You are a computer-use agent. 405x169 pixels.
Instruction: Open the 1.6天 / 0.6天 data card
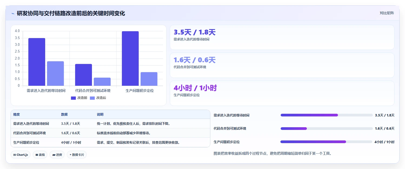(282, 65)
